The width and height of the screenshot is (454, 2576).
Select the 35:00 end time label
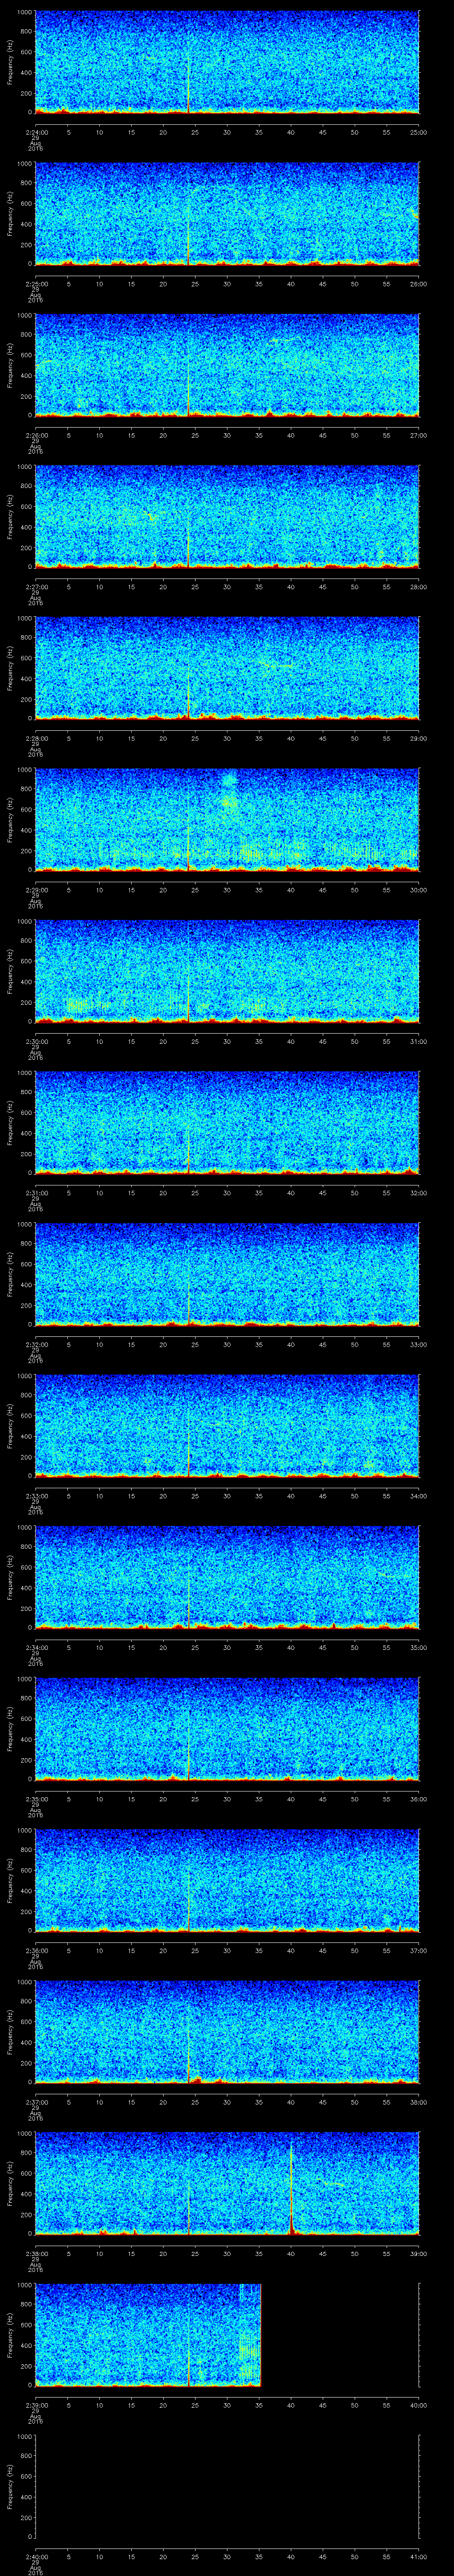[419, 1647]
